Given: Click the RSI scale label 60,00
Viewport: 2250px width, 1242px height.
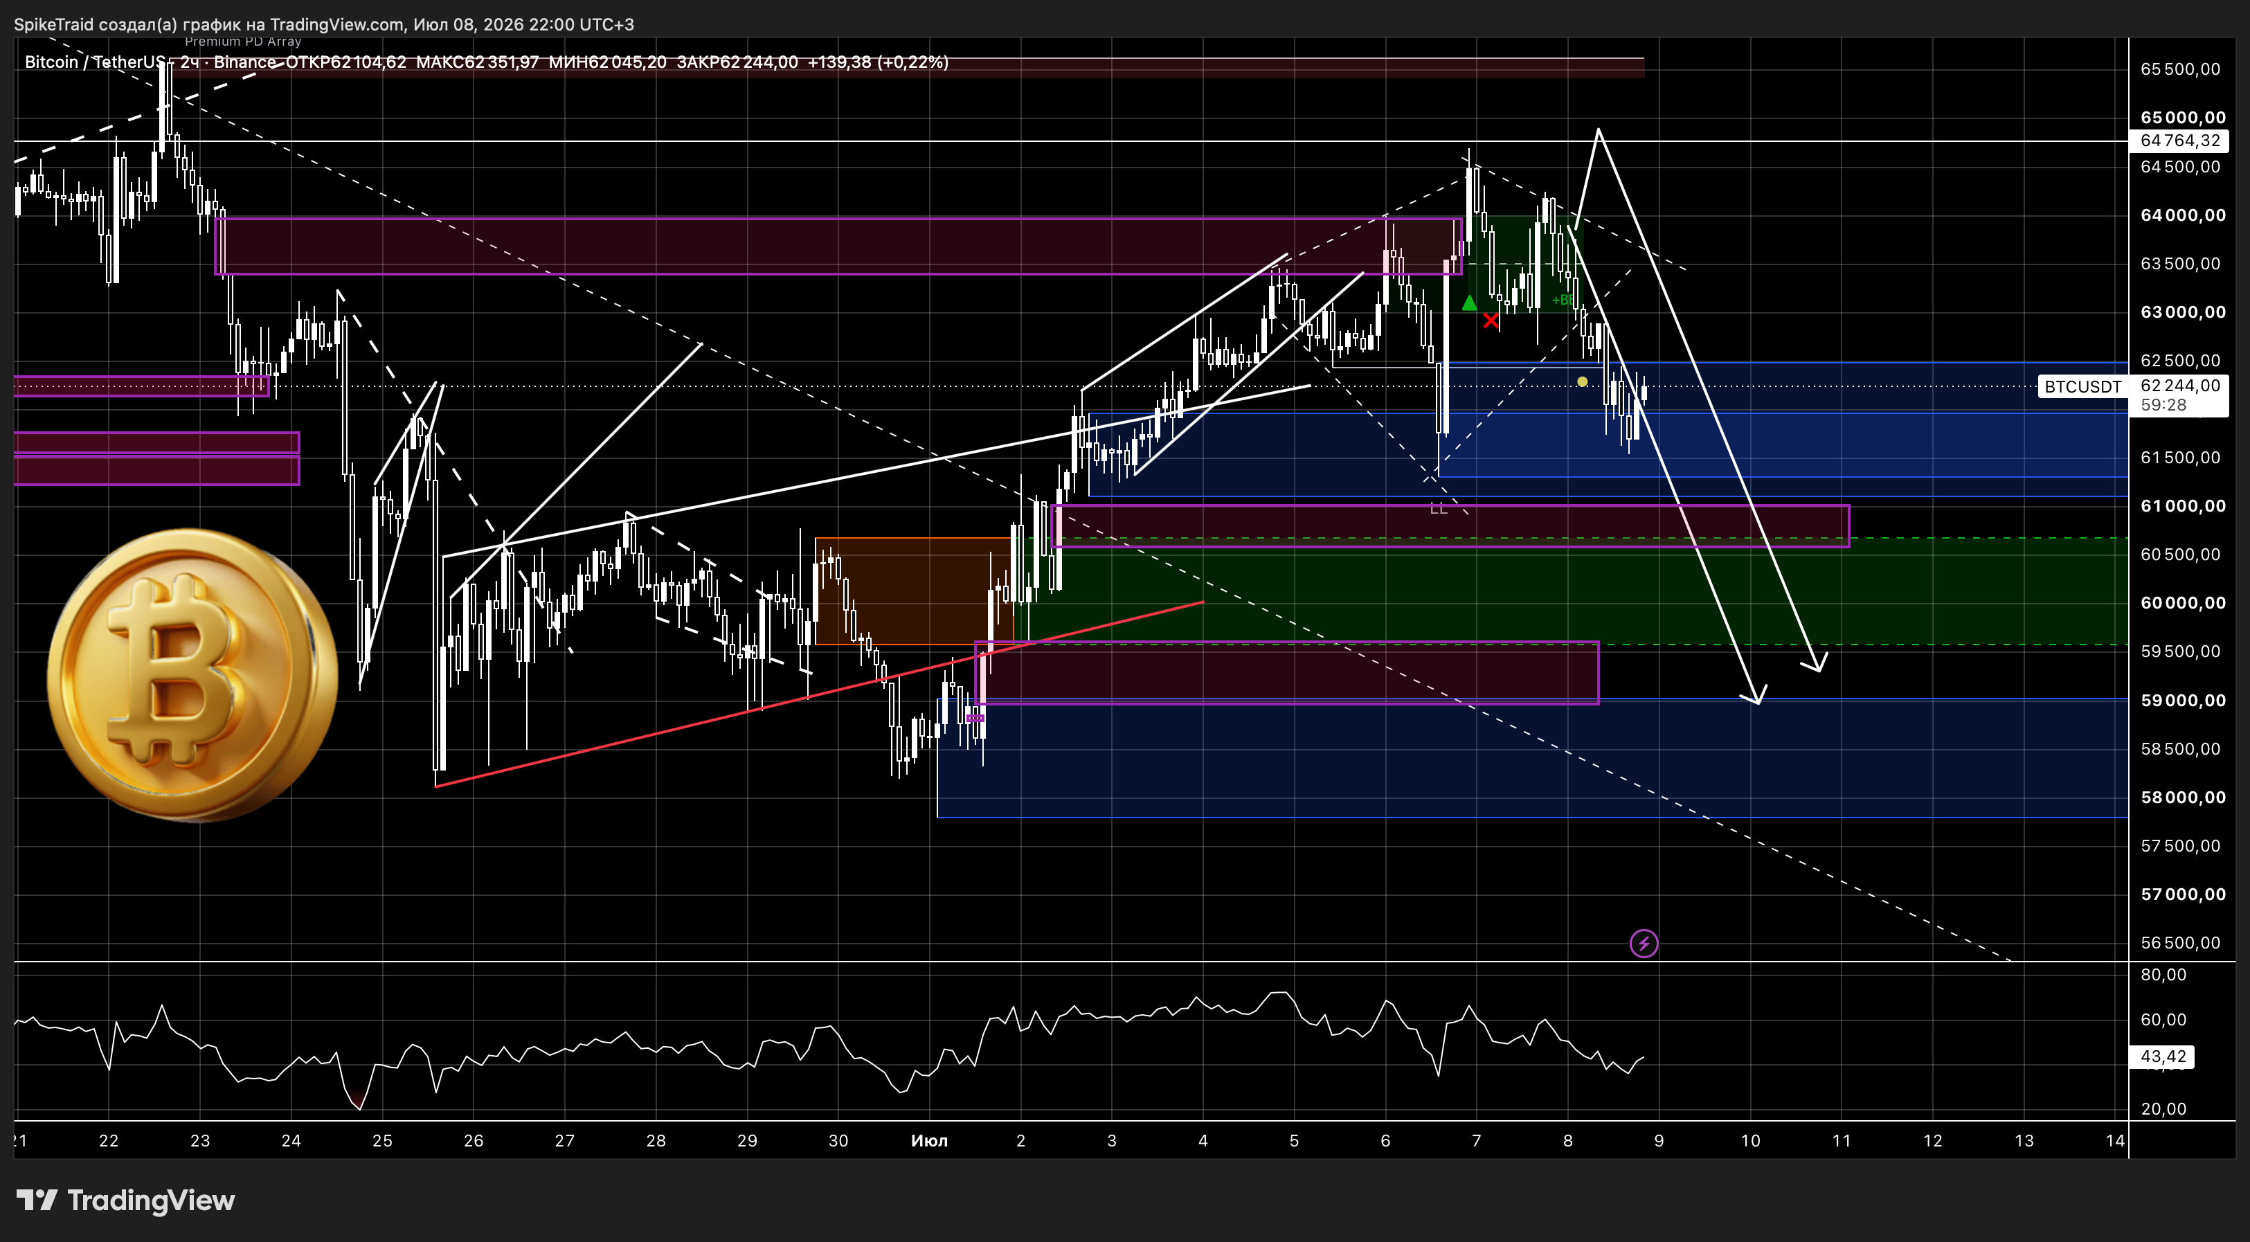Looking at the screenshot, I should [2163, 1020].
